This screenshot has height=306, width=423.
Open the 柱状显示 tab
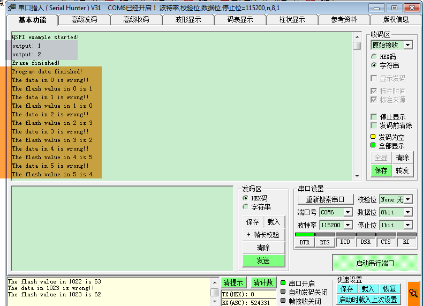pos(292,20)
